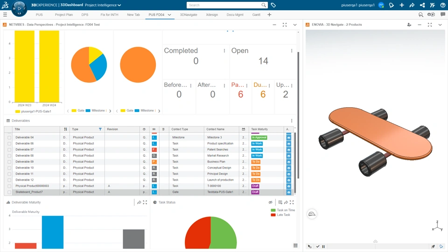Tick the Deliverable 07 checkbox

[9, 150]
